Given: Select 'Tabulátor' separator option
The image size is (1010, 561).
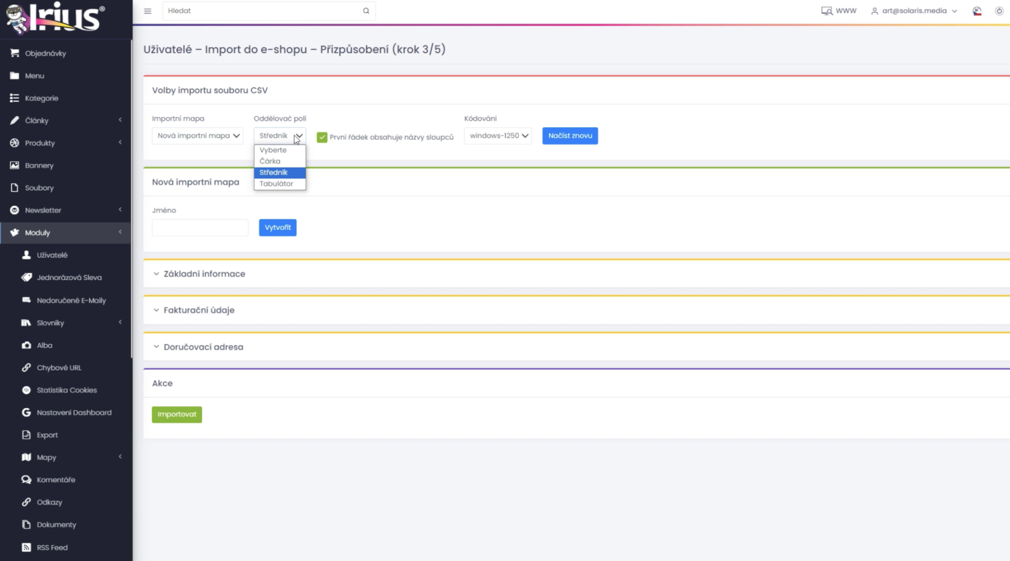Looking at the screenshot, I should [x=279, y=183].
